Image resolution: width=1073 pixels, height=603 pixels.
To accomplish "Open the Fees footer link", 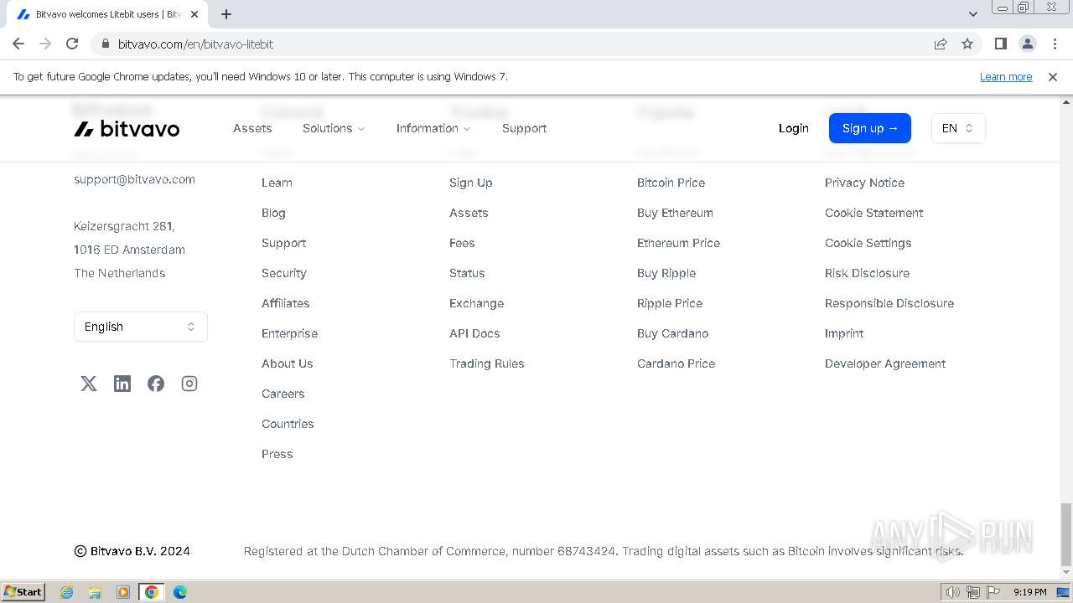I will (x=462, y=243).
